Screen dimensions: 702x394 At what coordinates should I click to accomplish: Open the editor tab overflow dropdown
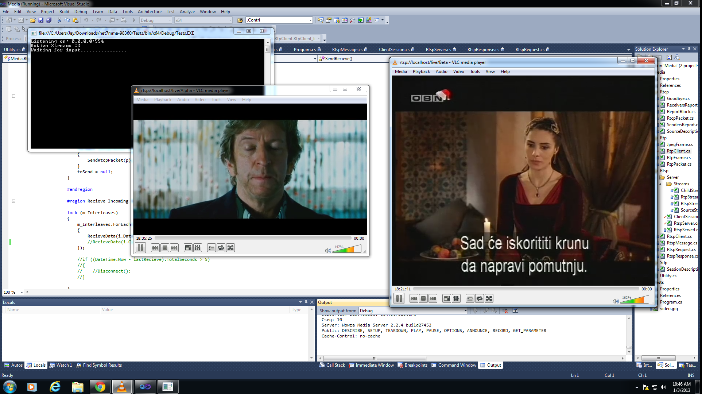pos(628,50)
